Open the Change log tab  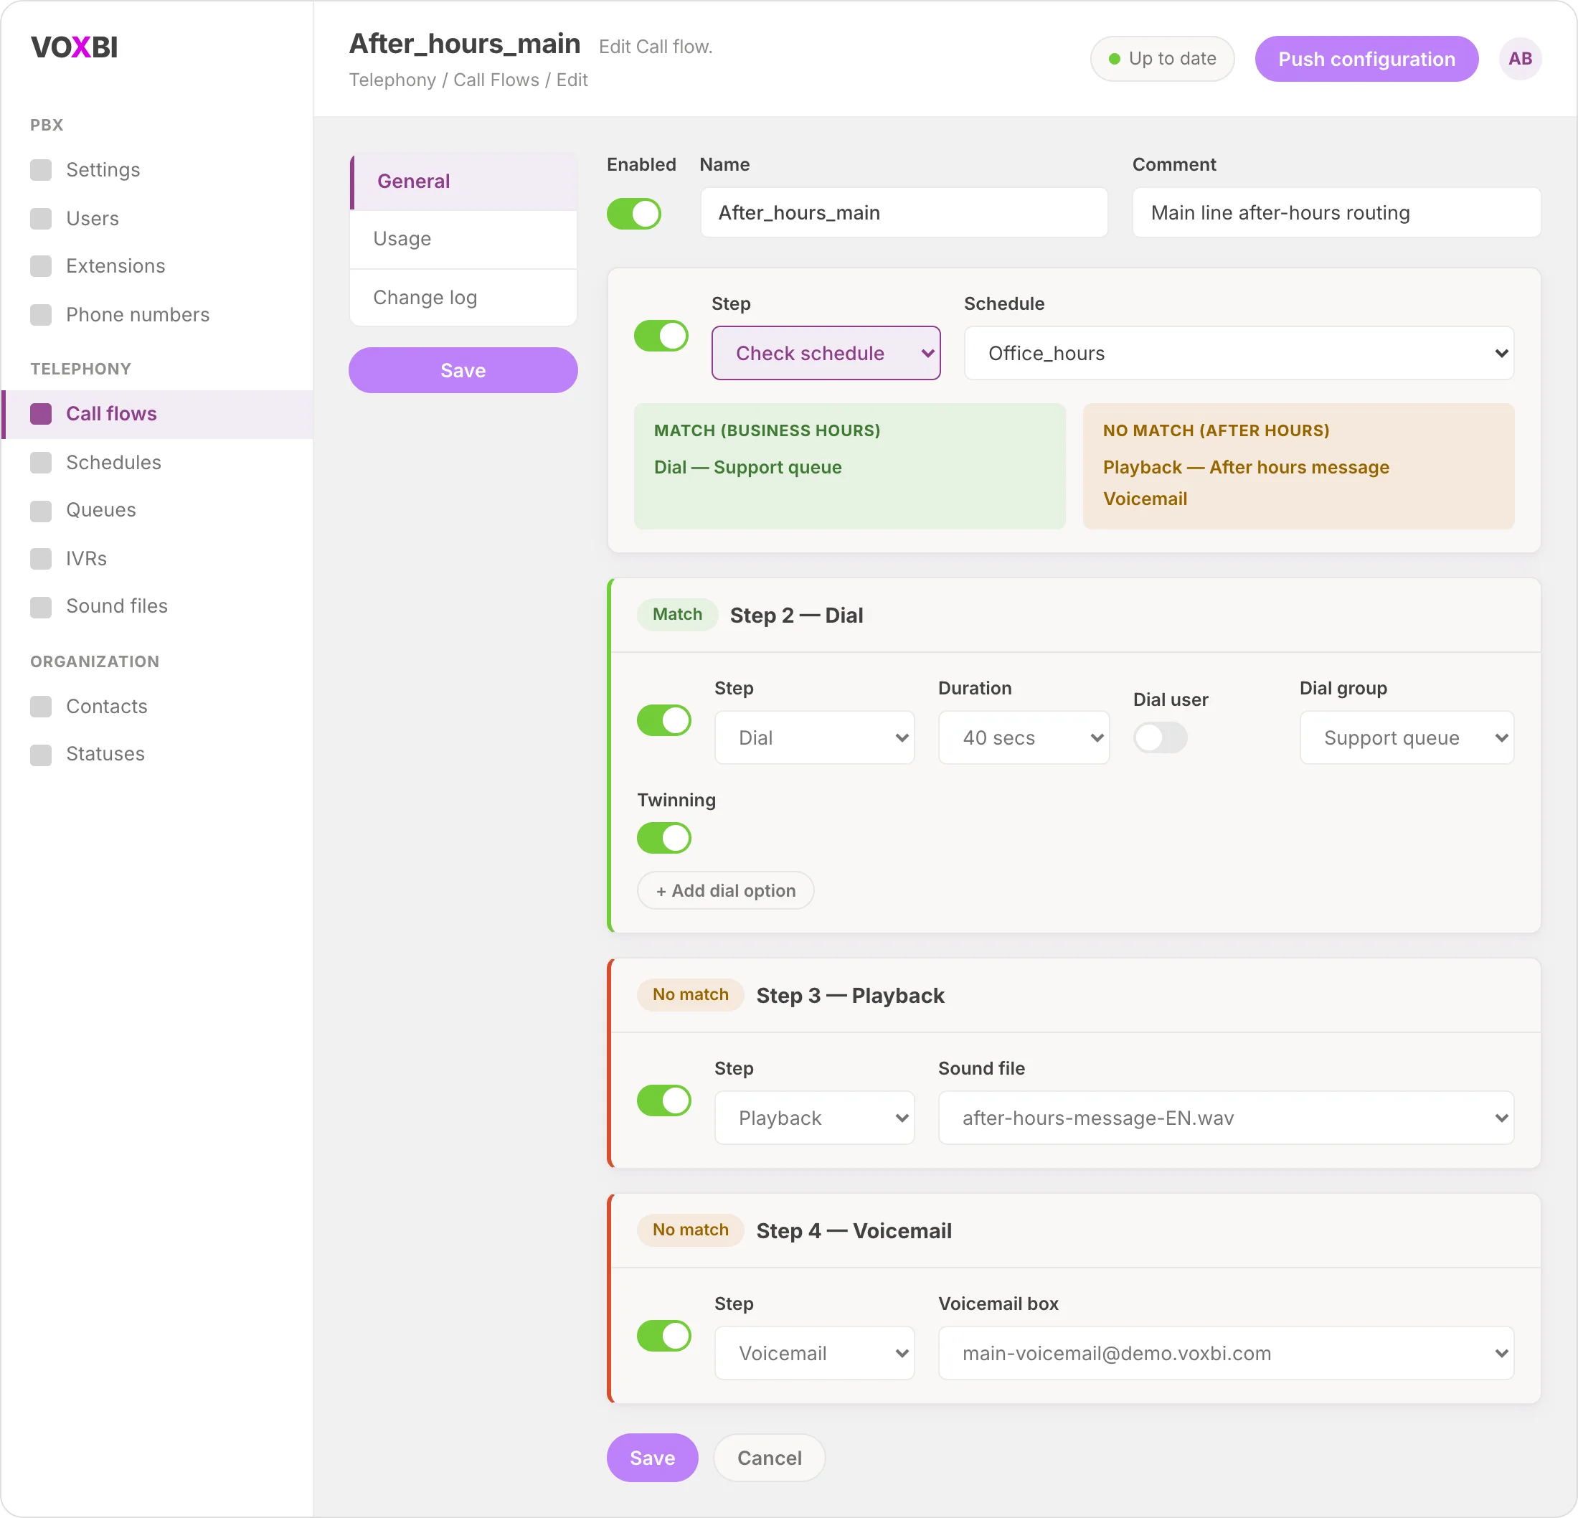[x=464, y=298]
